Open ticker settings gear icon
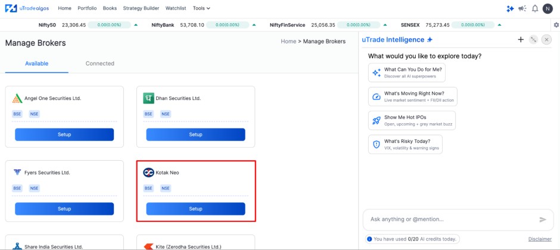The image size is (560, 250). pyautogui.click(x=556, y=25)
